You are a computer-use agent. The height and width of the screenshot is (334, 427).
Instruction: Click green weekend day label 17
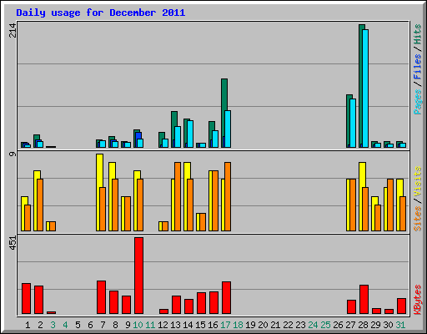coord(225,325)
